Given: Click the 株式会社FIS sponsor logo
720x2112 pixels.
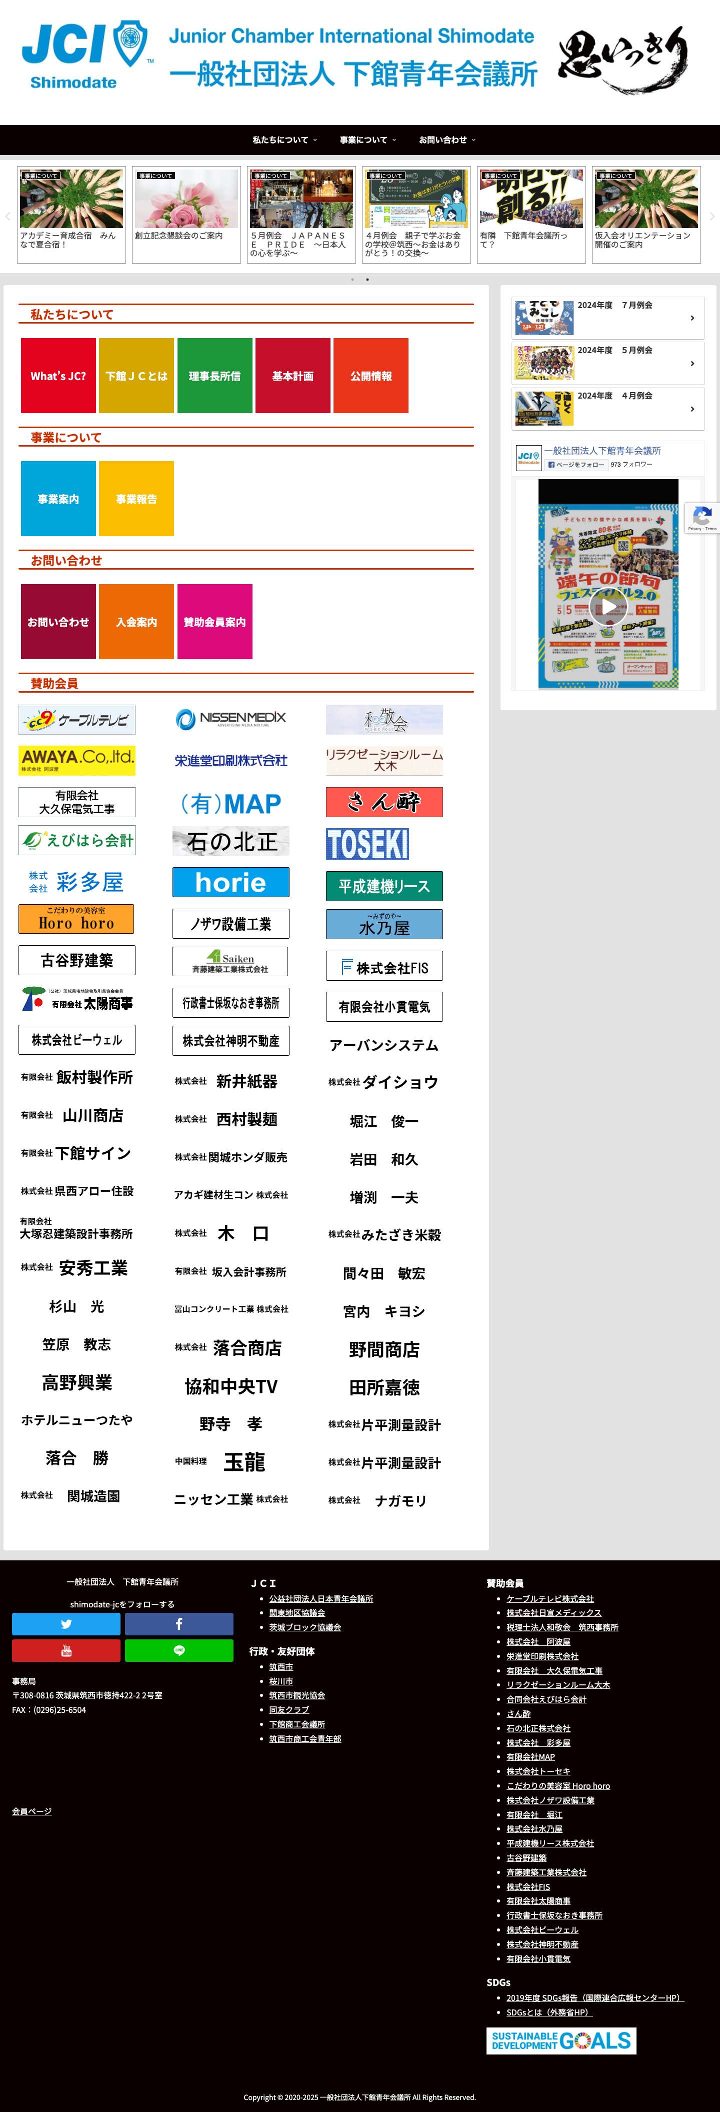Looking at the screenshot, I should (x=384, y=967).
